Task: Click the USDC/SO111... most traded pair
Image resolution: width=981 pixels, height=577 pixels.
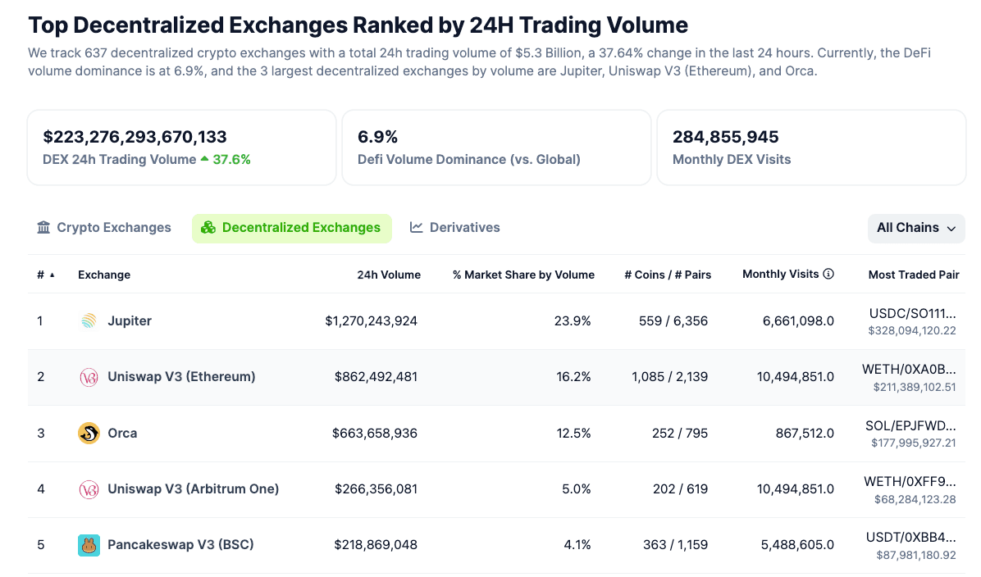Action: pos(912,313)
